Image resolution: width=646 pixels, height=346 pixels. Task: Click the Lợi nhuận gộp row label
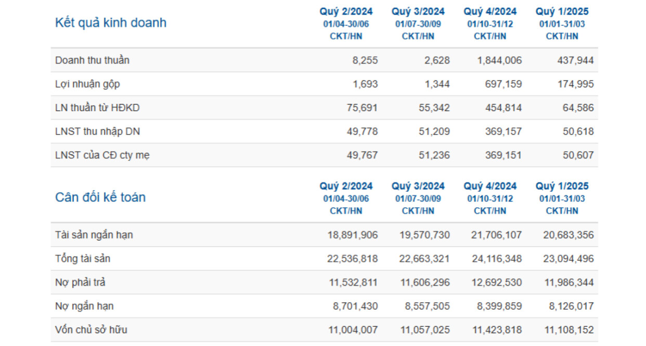(x=88, y=84)
